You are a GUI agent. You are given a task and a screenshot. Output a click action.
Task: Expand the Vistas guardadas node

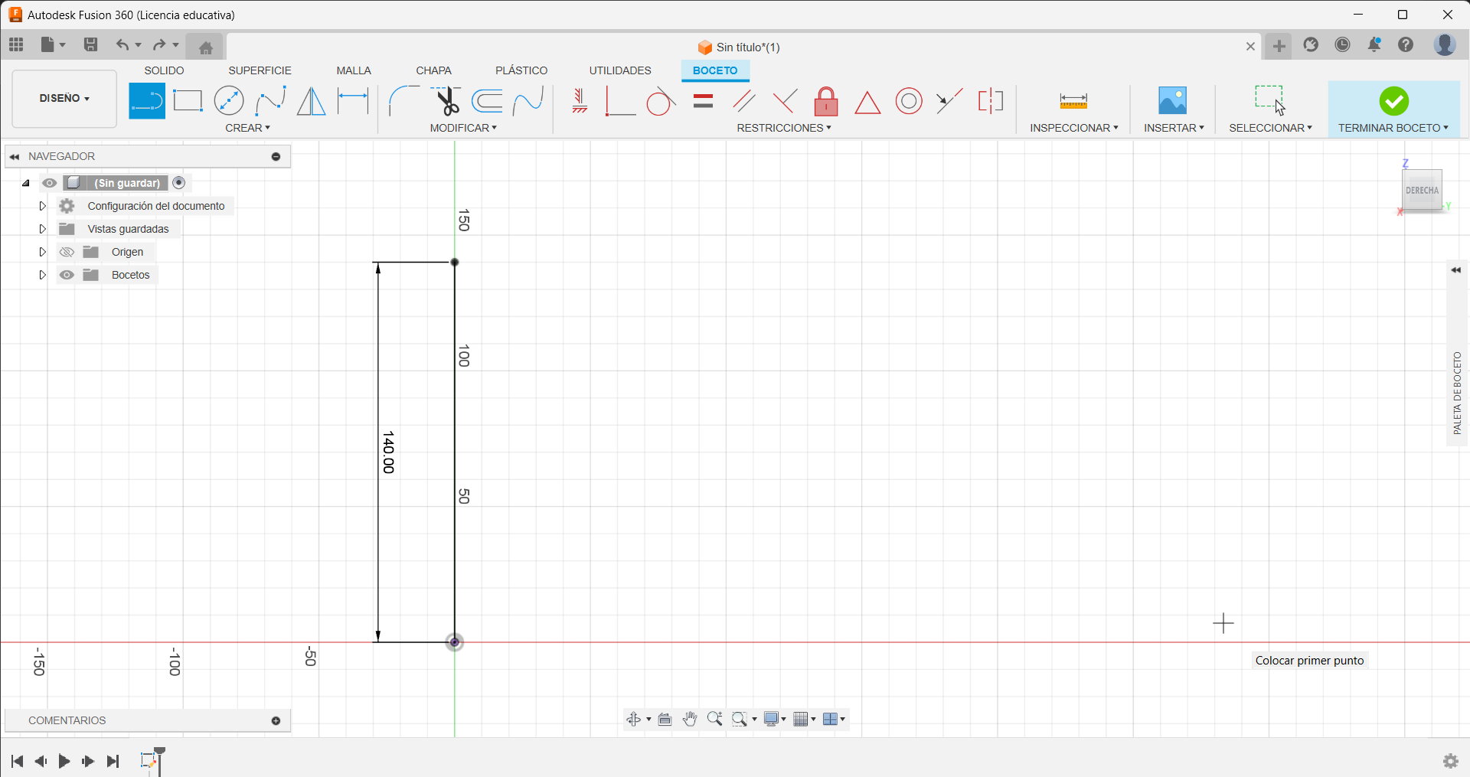point(43,229)
